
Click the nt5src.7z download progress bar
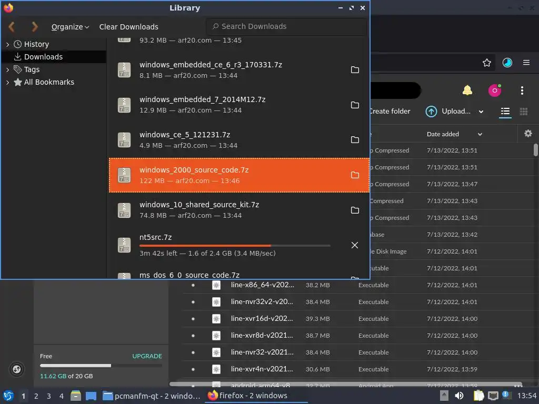point(235,246)
